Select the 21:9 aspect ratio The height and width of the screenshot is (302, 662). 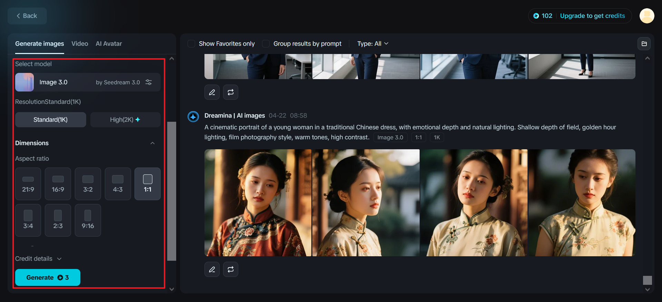[x=28, y=184]
